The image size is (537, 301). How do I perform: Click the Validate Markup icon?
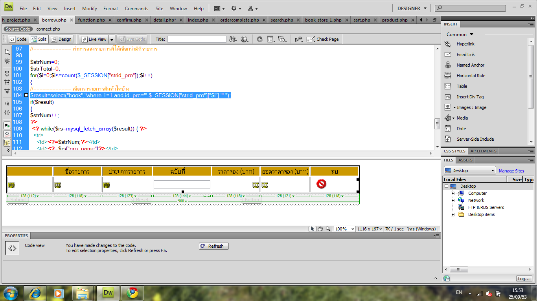pyautogui.click(x=299, y=39)
